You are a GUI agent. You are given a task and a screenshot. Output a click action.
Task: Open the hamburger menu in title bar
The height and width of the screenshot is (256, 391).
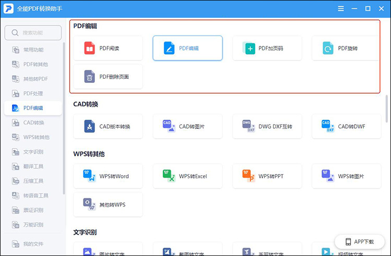pyautogui.click(x=340, y=8)
